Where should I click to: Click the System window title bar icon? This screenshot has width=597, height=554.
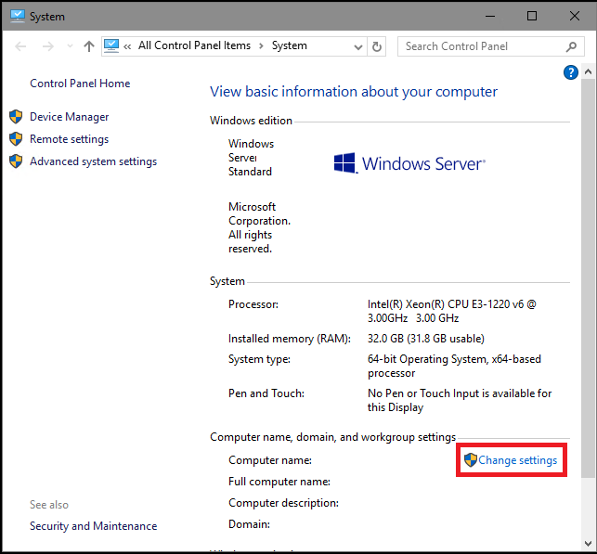pos(18,16)
